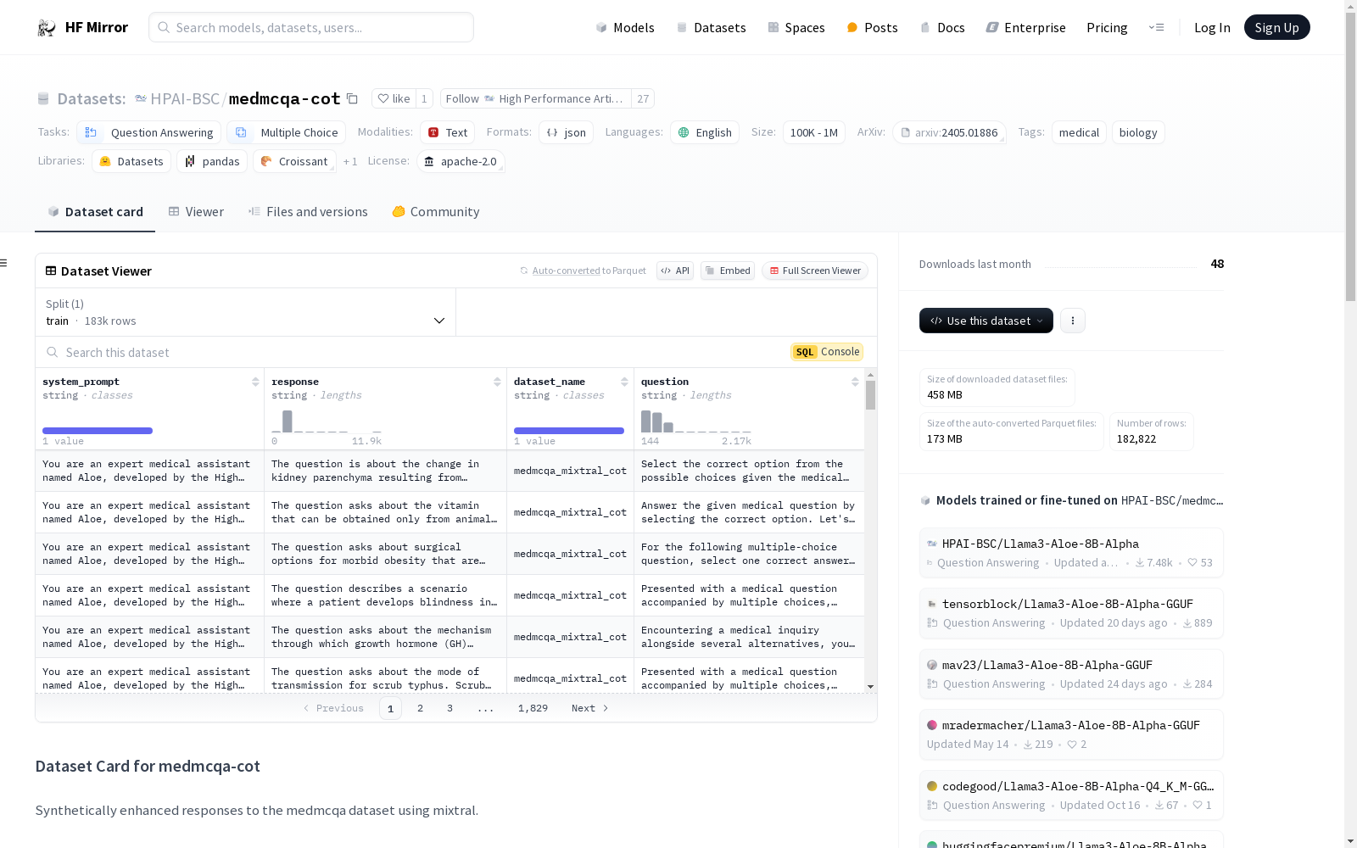Copy dataset name with clipboard icon
Viewport: 1357px width, 848px height.
pyautogui.click(x=352, y=98)
